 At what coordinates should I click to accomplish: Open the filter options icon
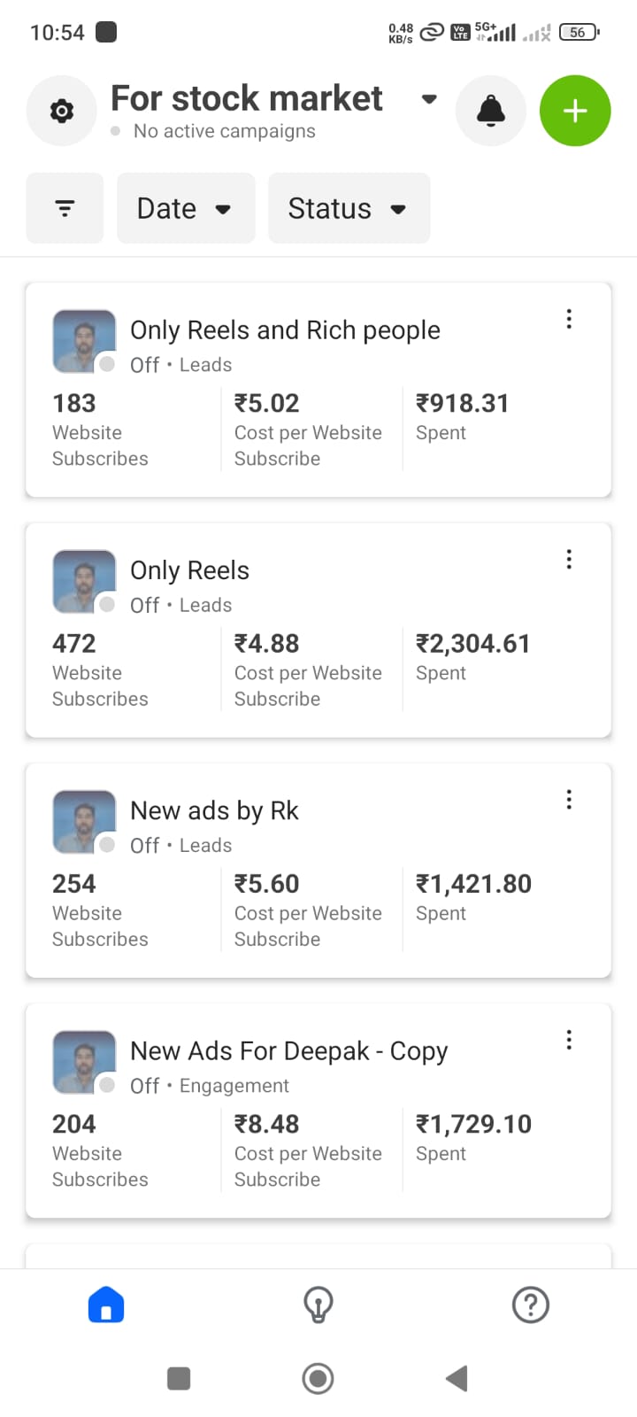(x=65, y=208)
